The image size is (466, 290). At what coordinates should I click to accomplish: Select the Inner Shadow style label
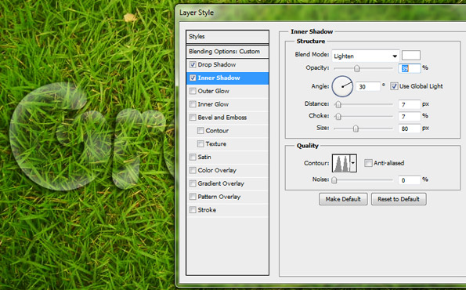pos(219,78)
